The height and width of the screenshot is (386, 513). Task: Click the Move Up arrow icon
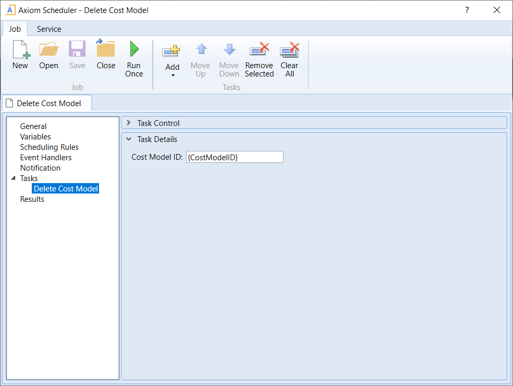click(201, 49)
